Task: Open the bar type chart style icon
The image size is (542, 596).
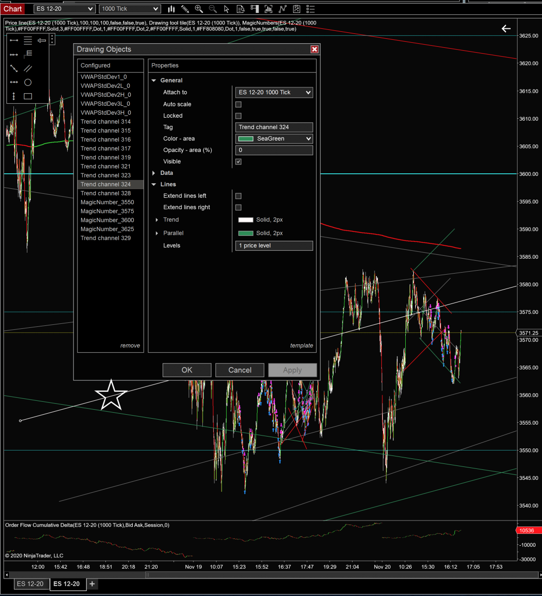Action: tap(171, 8)
